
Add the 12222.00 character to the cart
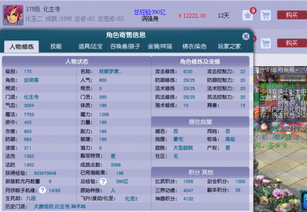pos(265,15)
